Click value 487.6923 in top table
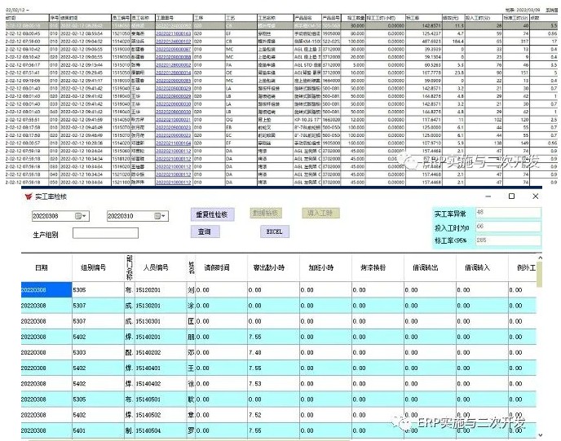Image resolution: width=561 pixels, height=441 pixels. click(x=432, y=41)
